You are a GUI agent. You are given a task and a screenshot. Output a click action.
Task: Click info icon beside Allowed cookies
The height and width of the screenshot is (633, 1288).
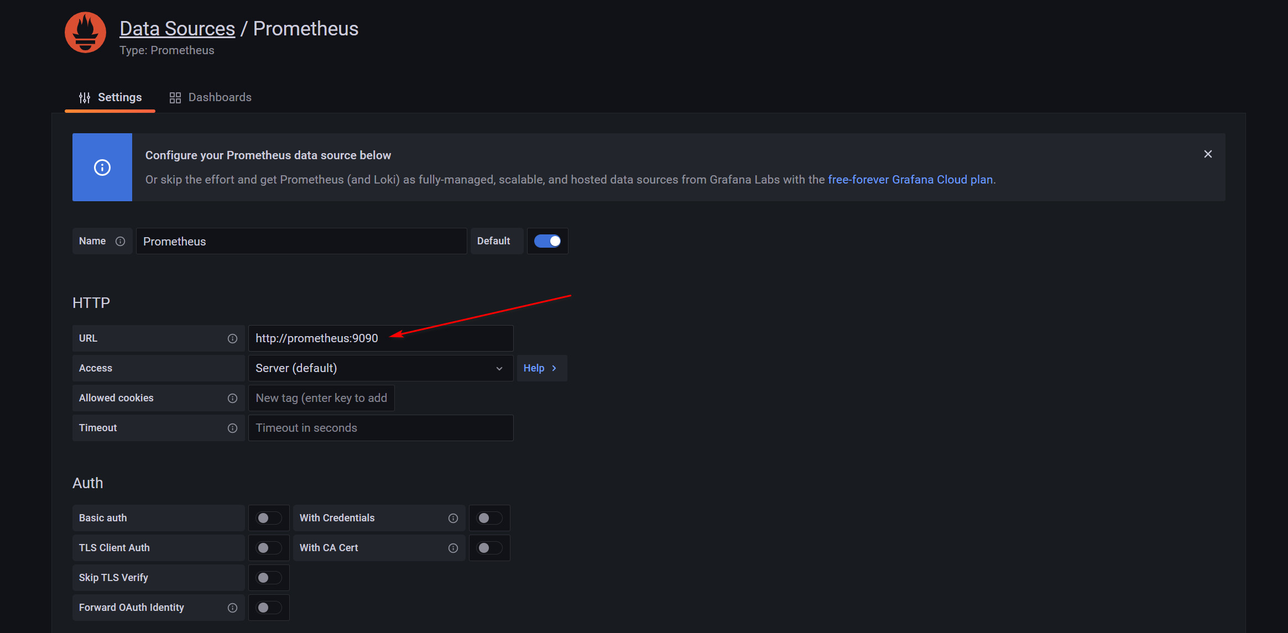pos(232,399)
